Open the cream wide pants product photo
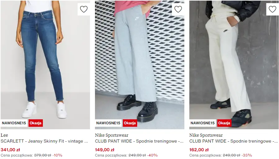 [234, 65]
